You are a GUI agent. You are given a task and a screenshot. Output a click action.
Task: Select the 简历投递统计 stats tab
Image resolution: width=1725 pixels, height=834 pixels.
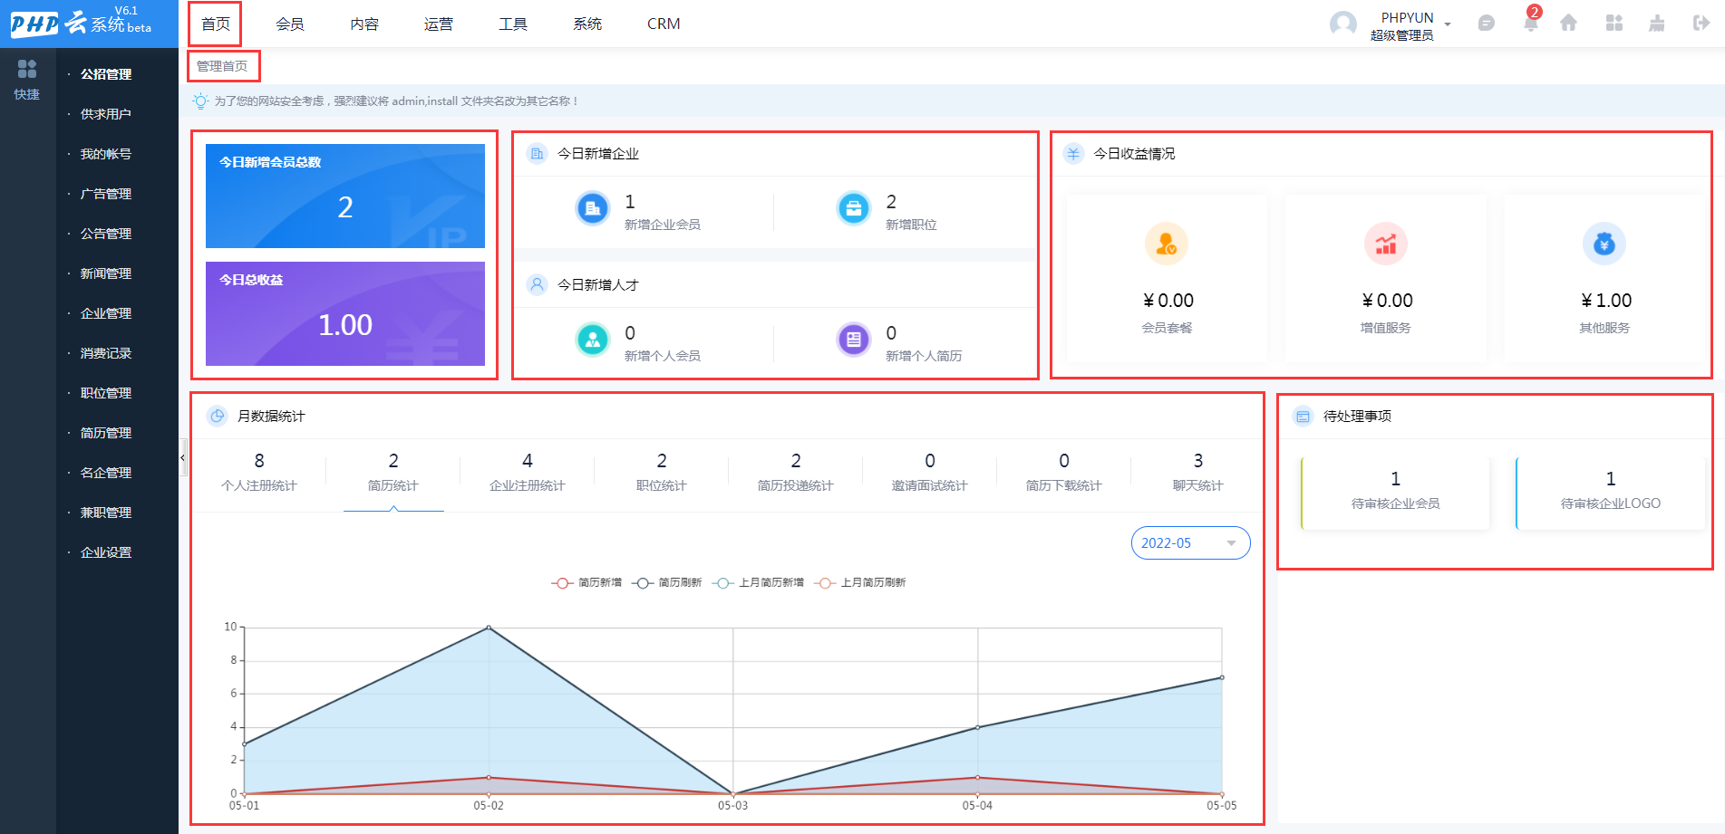796,473
